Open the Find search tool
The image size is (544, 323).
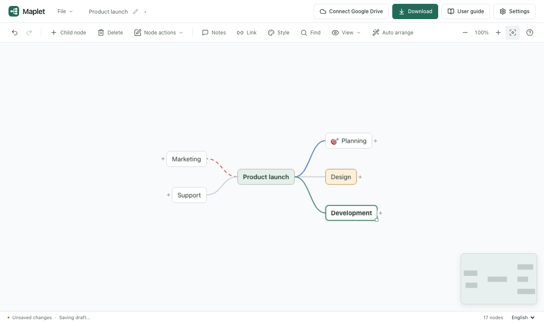[x=311, y=33]
